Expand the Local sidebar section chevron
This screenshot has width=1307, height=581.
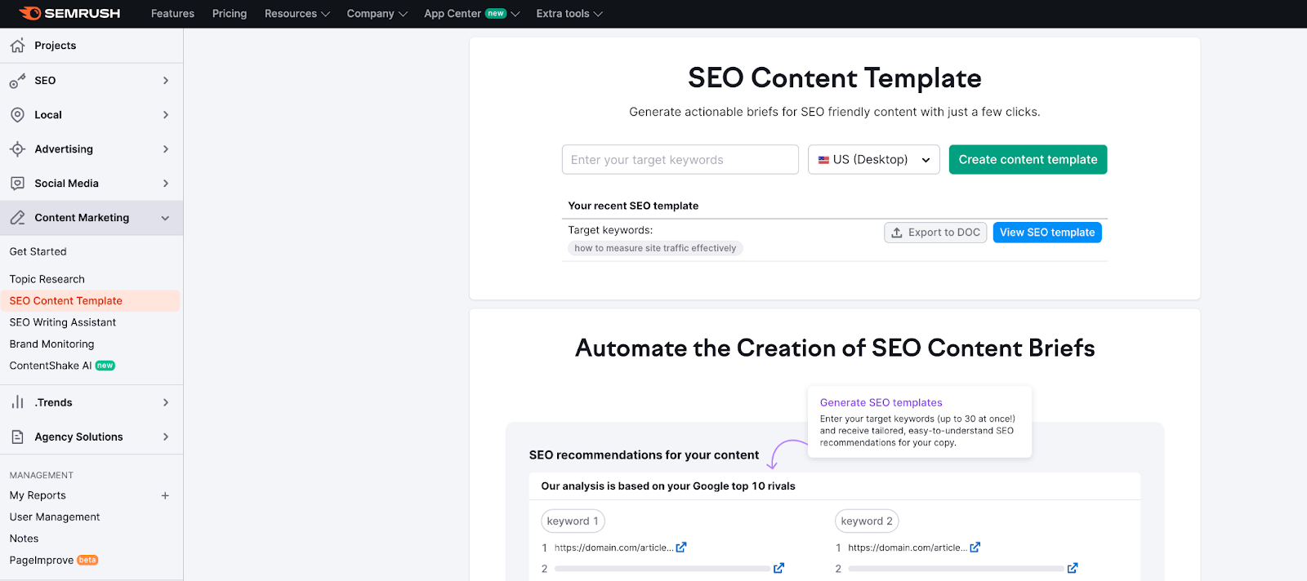click(166, 115)
